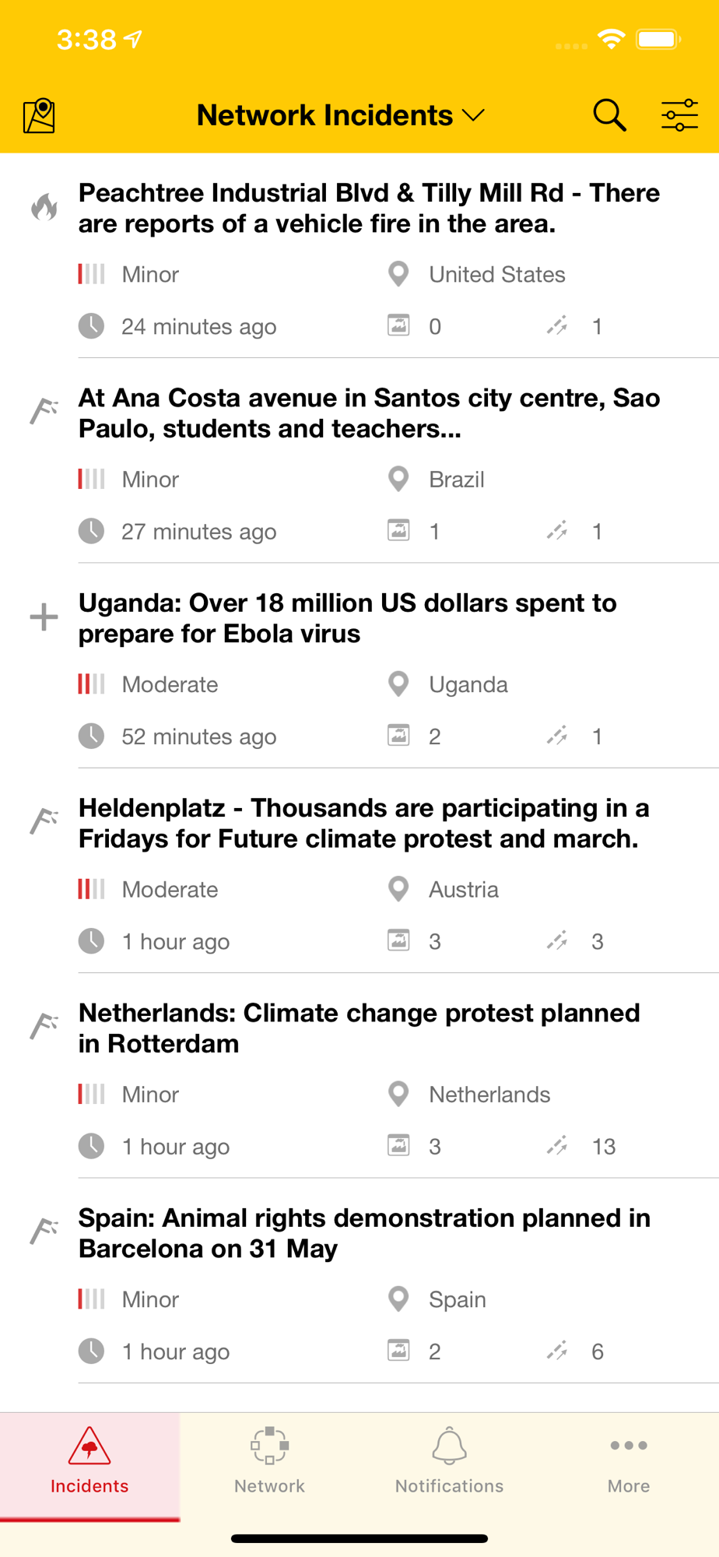Select the Incidents tab

[x=89, y=1461]
